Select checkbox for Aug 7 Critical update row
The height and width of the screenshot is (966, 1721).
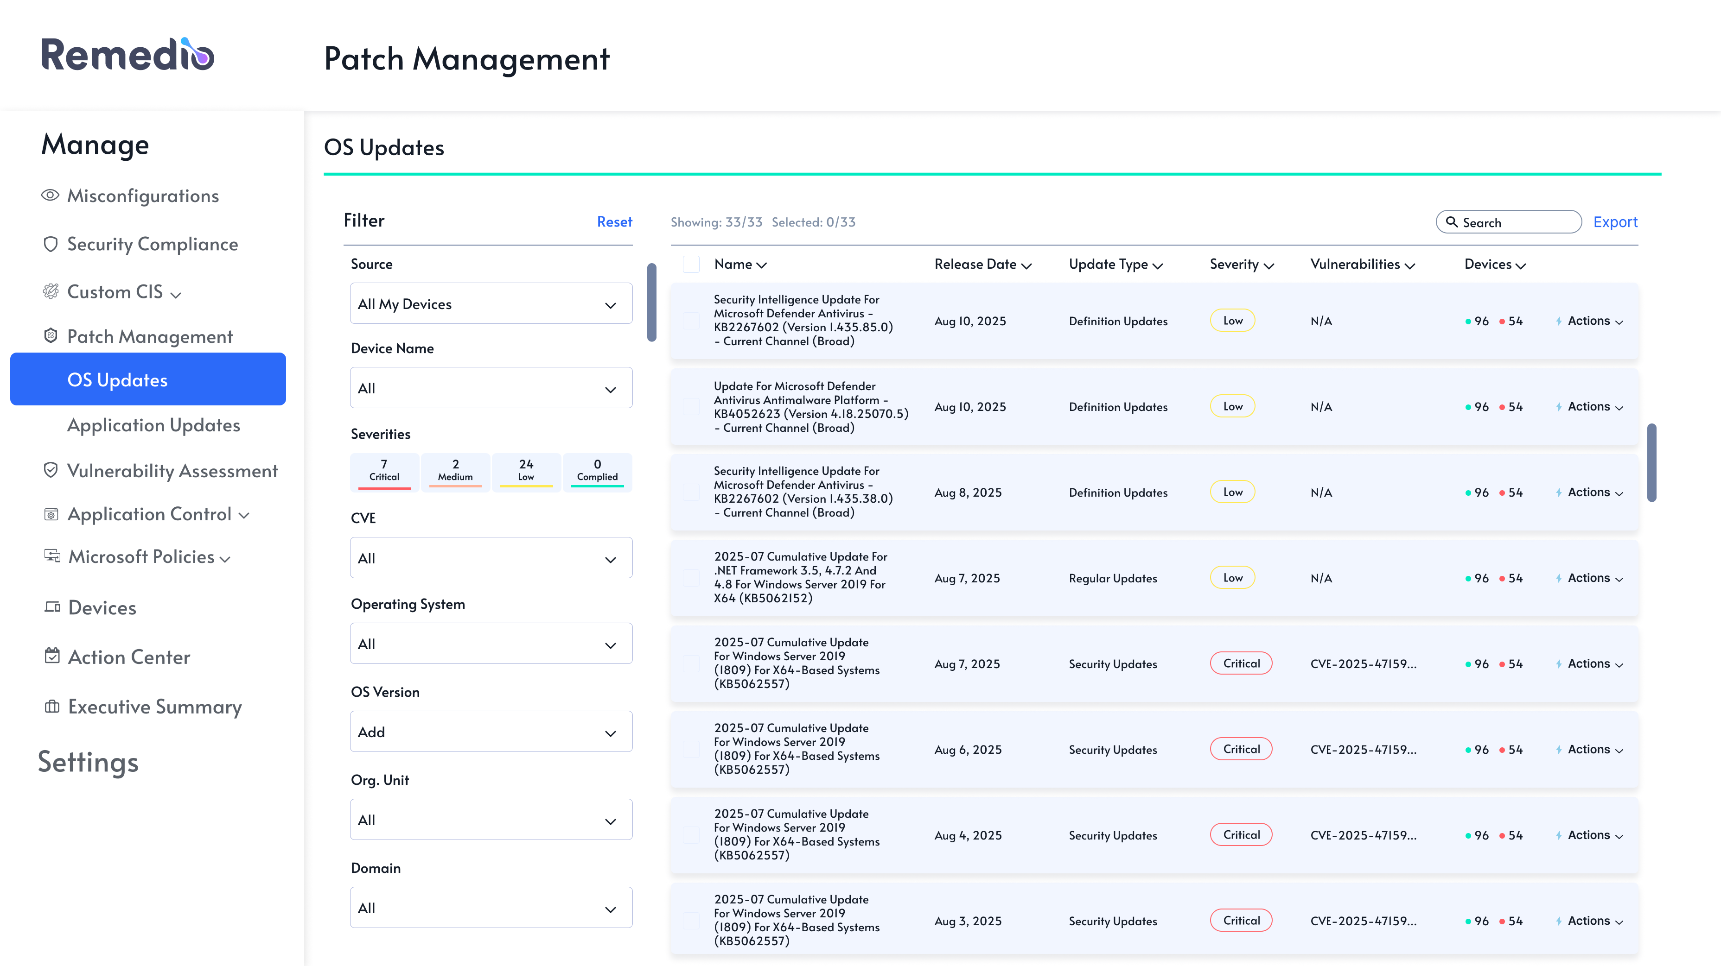coord(691,663)
